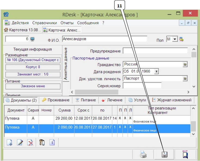Click the edit document pencil icon
The image size is (200, 161).
click(x=20, y=142)
